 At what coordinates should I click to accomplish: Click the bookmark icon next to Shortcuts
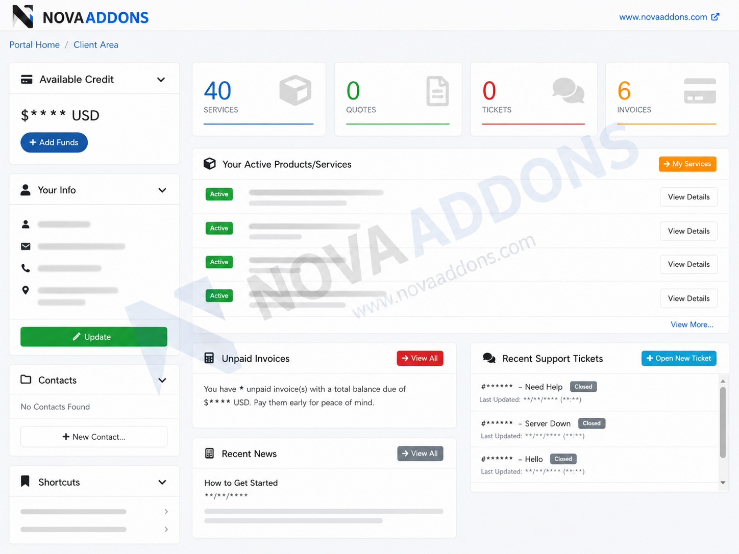click(x=25, y=482)
